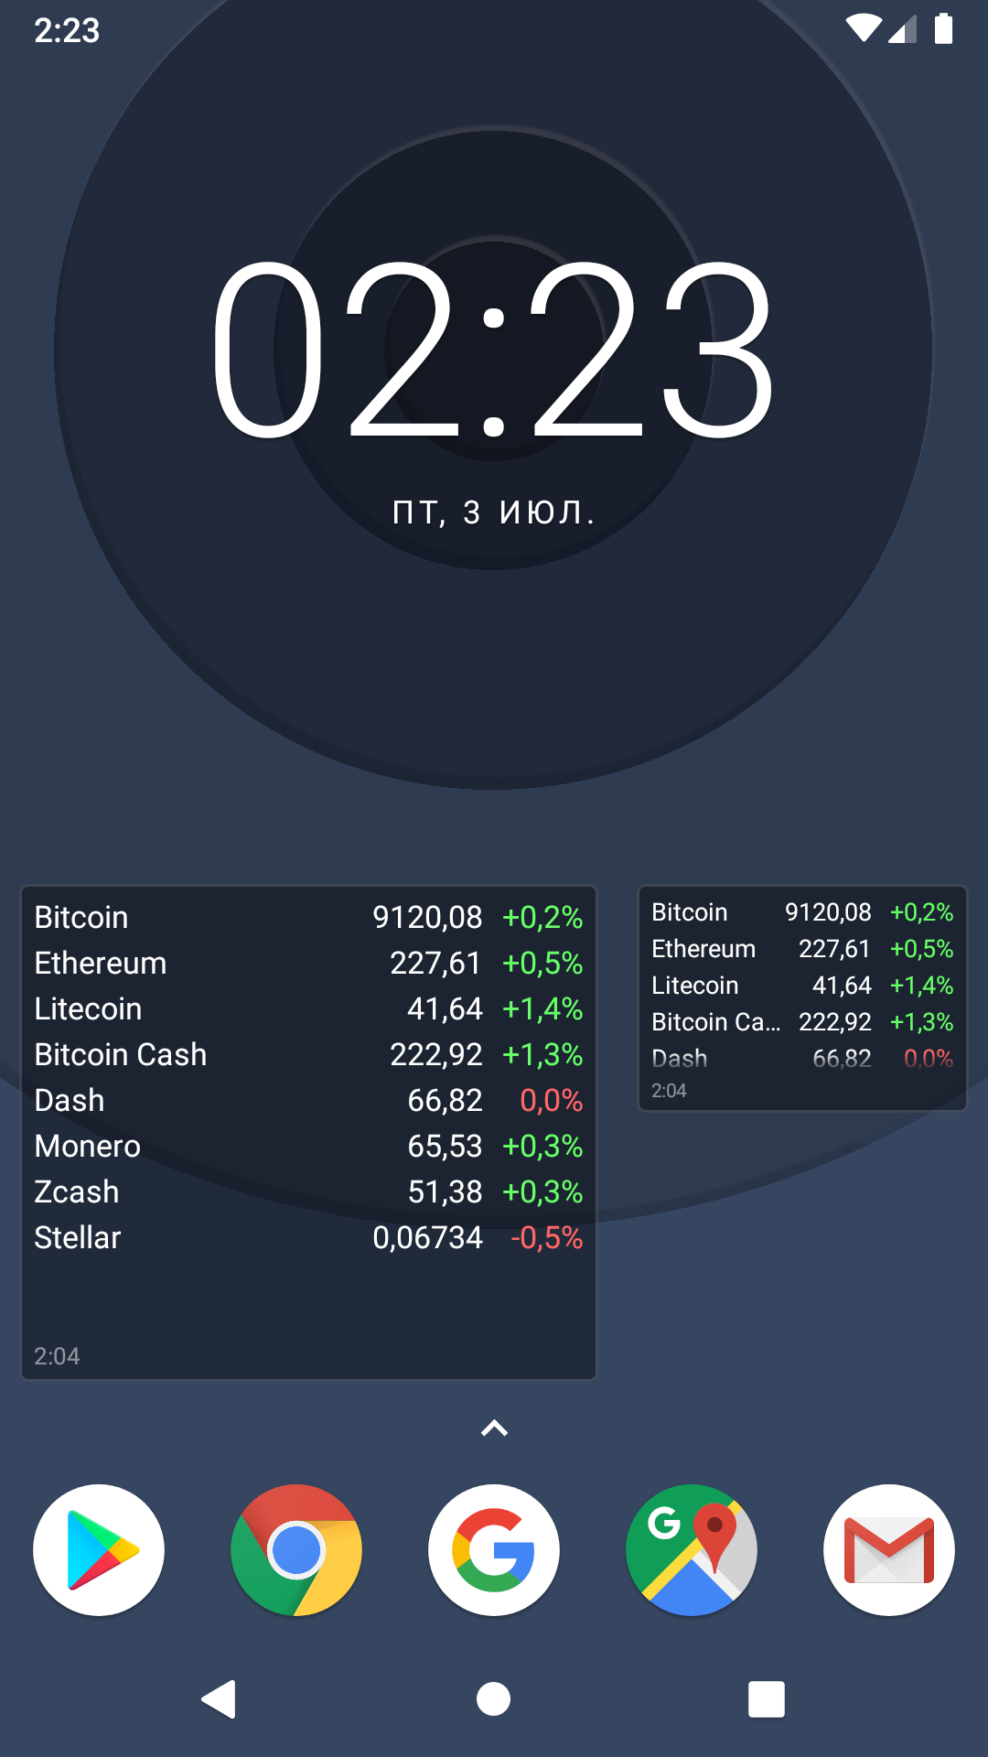Select the Stellar row in the large widget
The width and height of the screenshot is (988, 1757).
pos(307,1238)
